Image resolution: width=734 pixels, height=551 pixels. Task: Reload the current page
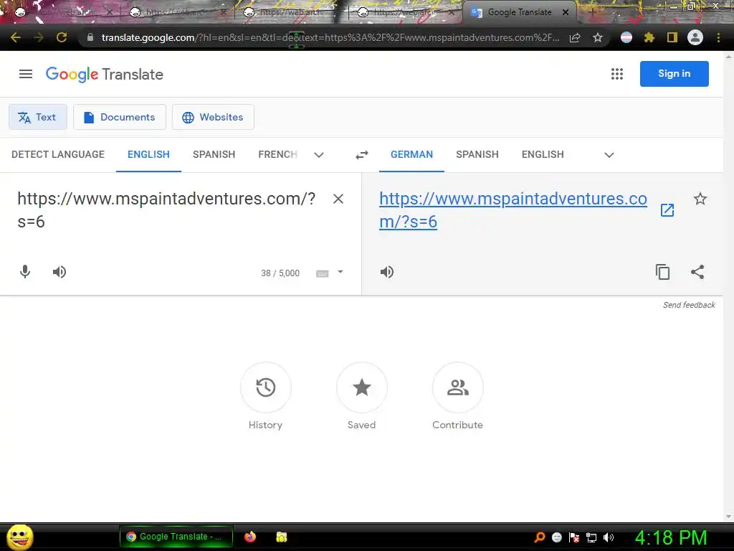pos(62,37)
